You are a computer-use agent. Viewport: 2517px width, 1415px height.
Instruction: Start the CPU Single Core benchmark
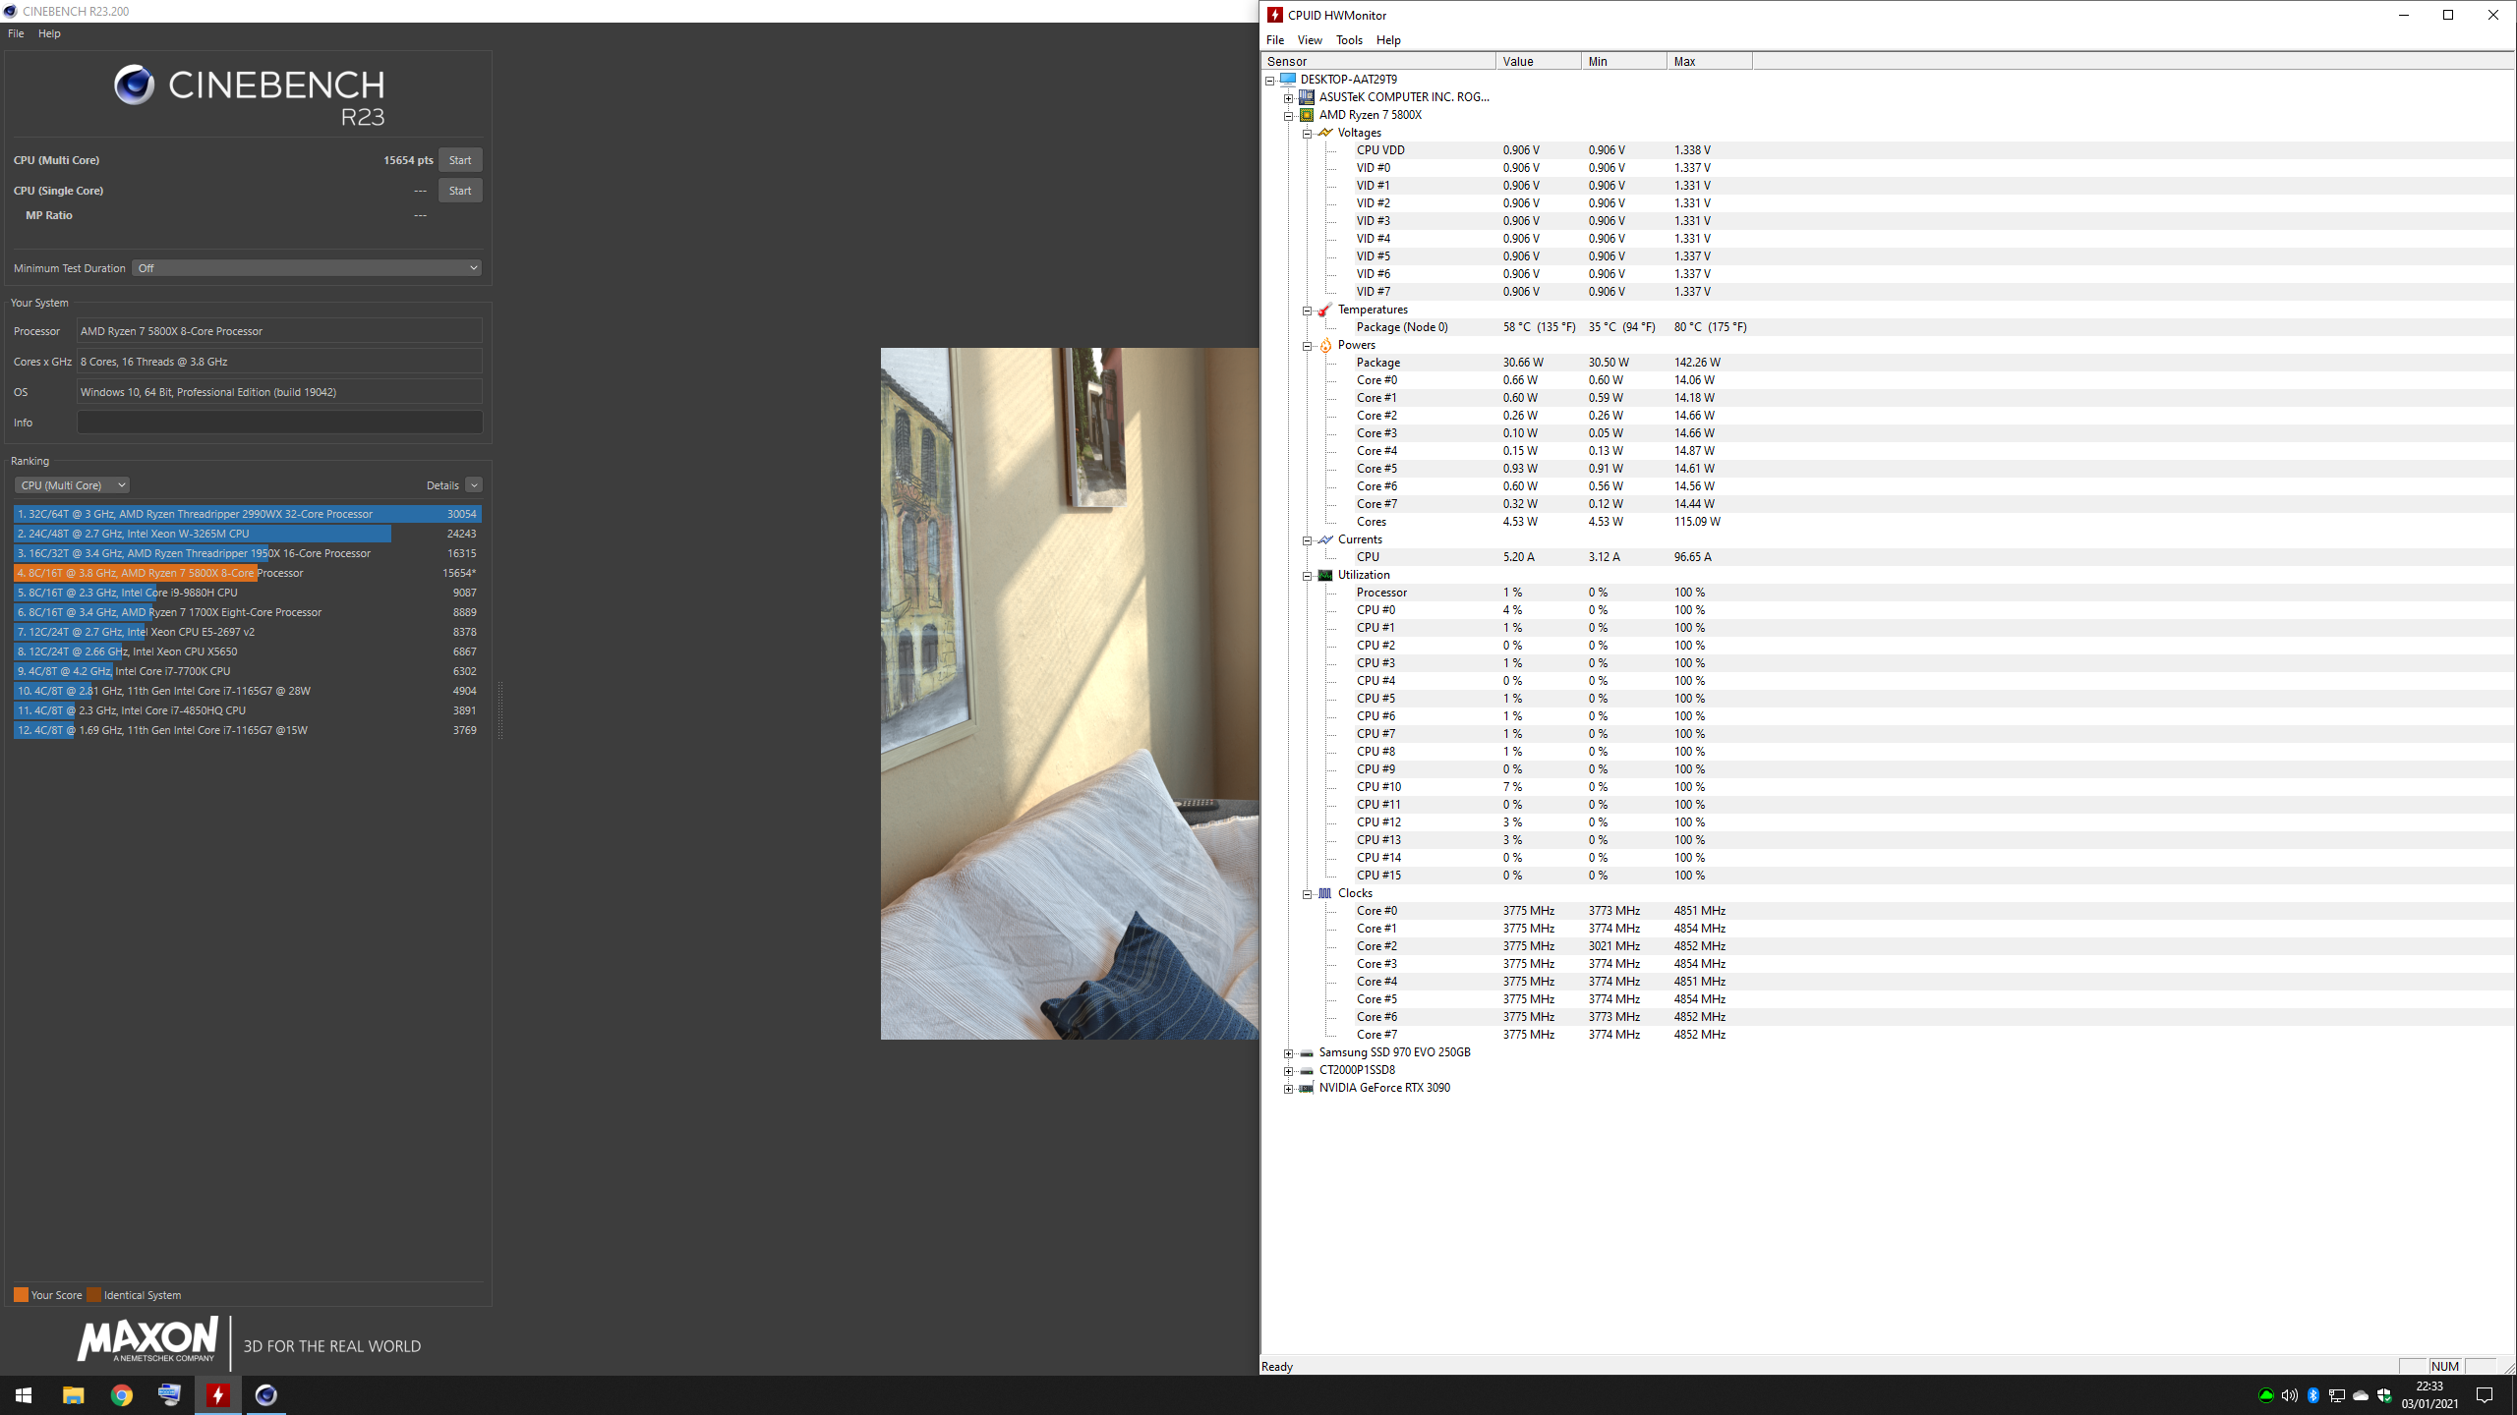[459, 191]
